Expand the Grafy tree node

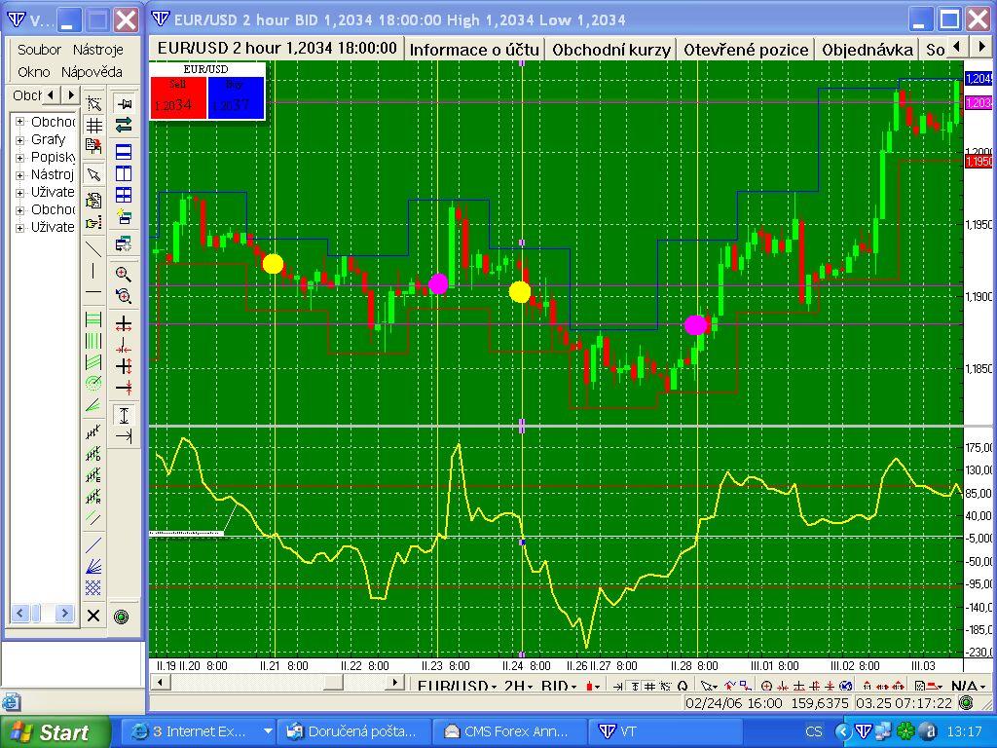click(x=19, y=139)
